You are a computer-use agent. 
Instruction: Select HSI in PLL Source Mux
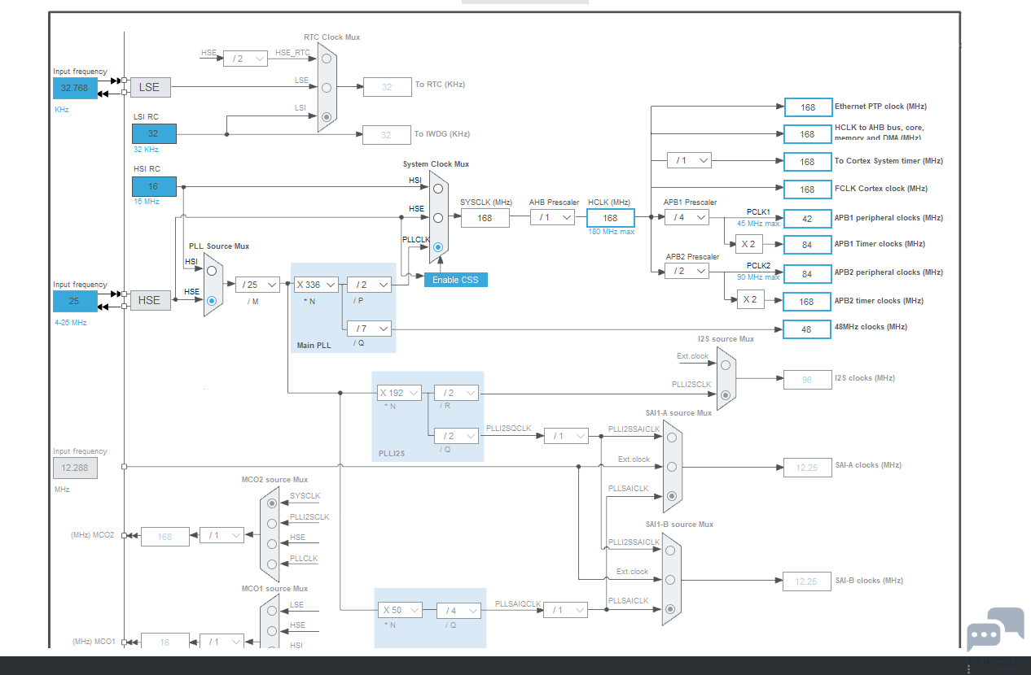(212, 271)
